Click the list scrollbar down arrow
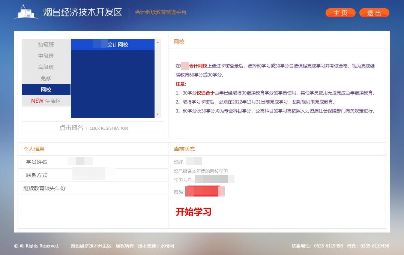 coord(158,114)
